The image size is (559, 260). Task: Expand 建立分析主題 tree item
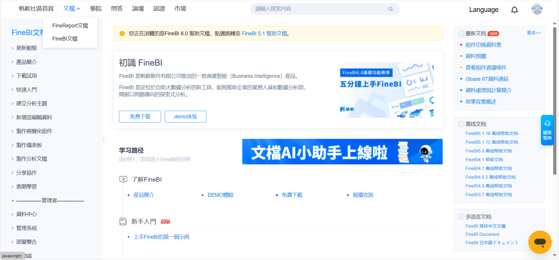click(13, 103)
